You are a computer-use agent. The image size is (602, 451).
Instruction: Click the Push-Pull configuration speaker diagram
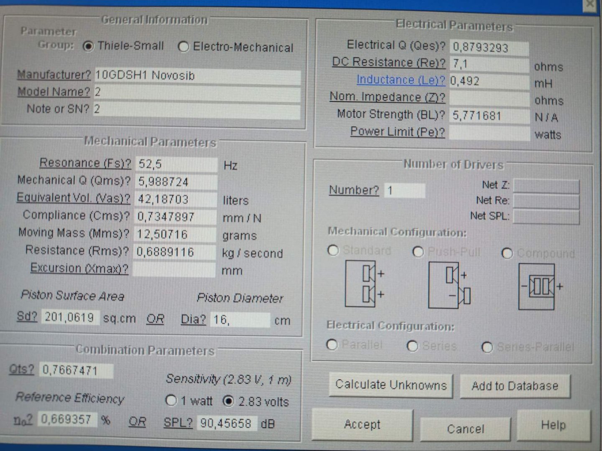tap(449, 285)
